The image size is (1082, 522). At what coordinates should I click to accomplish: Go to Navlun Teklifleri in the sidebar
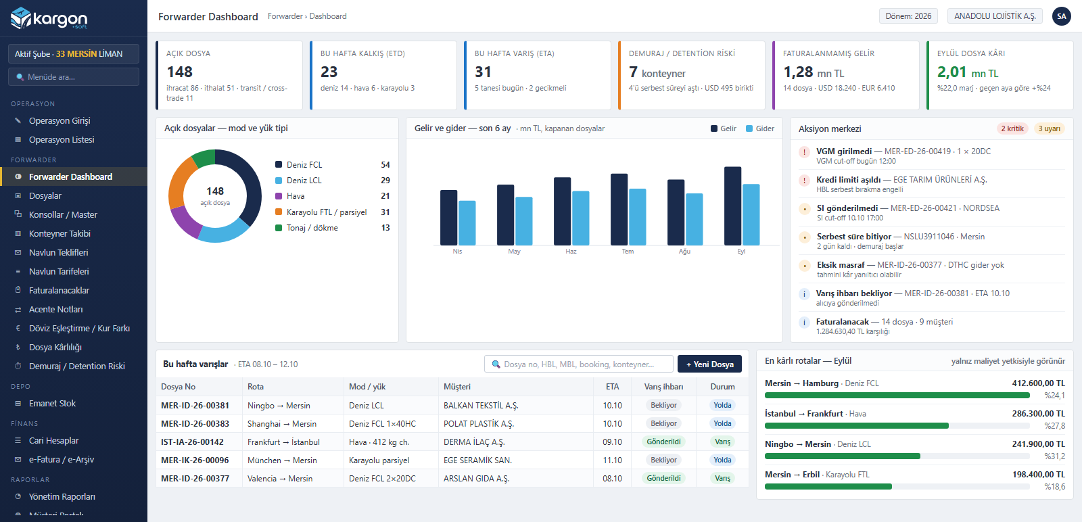coord(74,253)
